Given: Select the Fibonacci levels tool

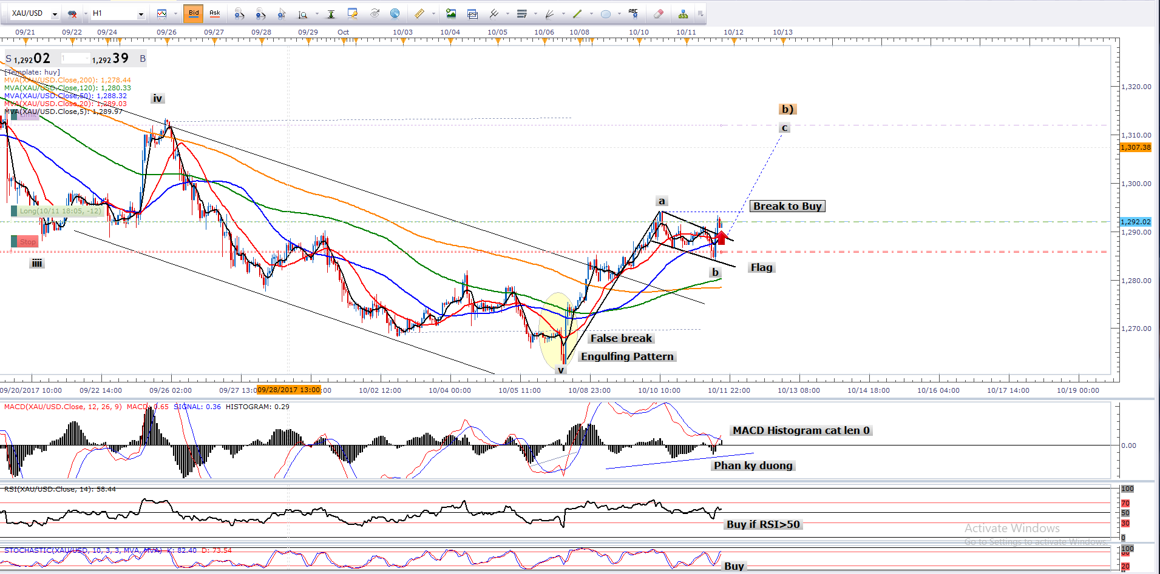Looking at the screenshot, I should click(521, 13).
